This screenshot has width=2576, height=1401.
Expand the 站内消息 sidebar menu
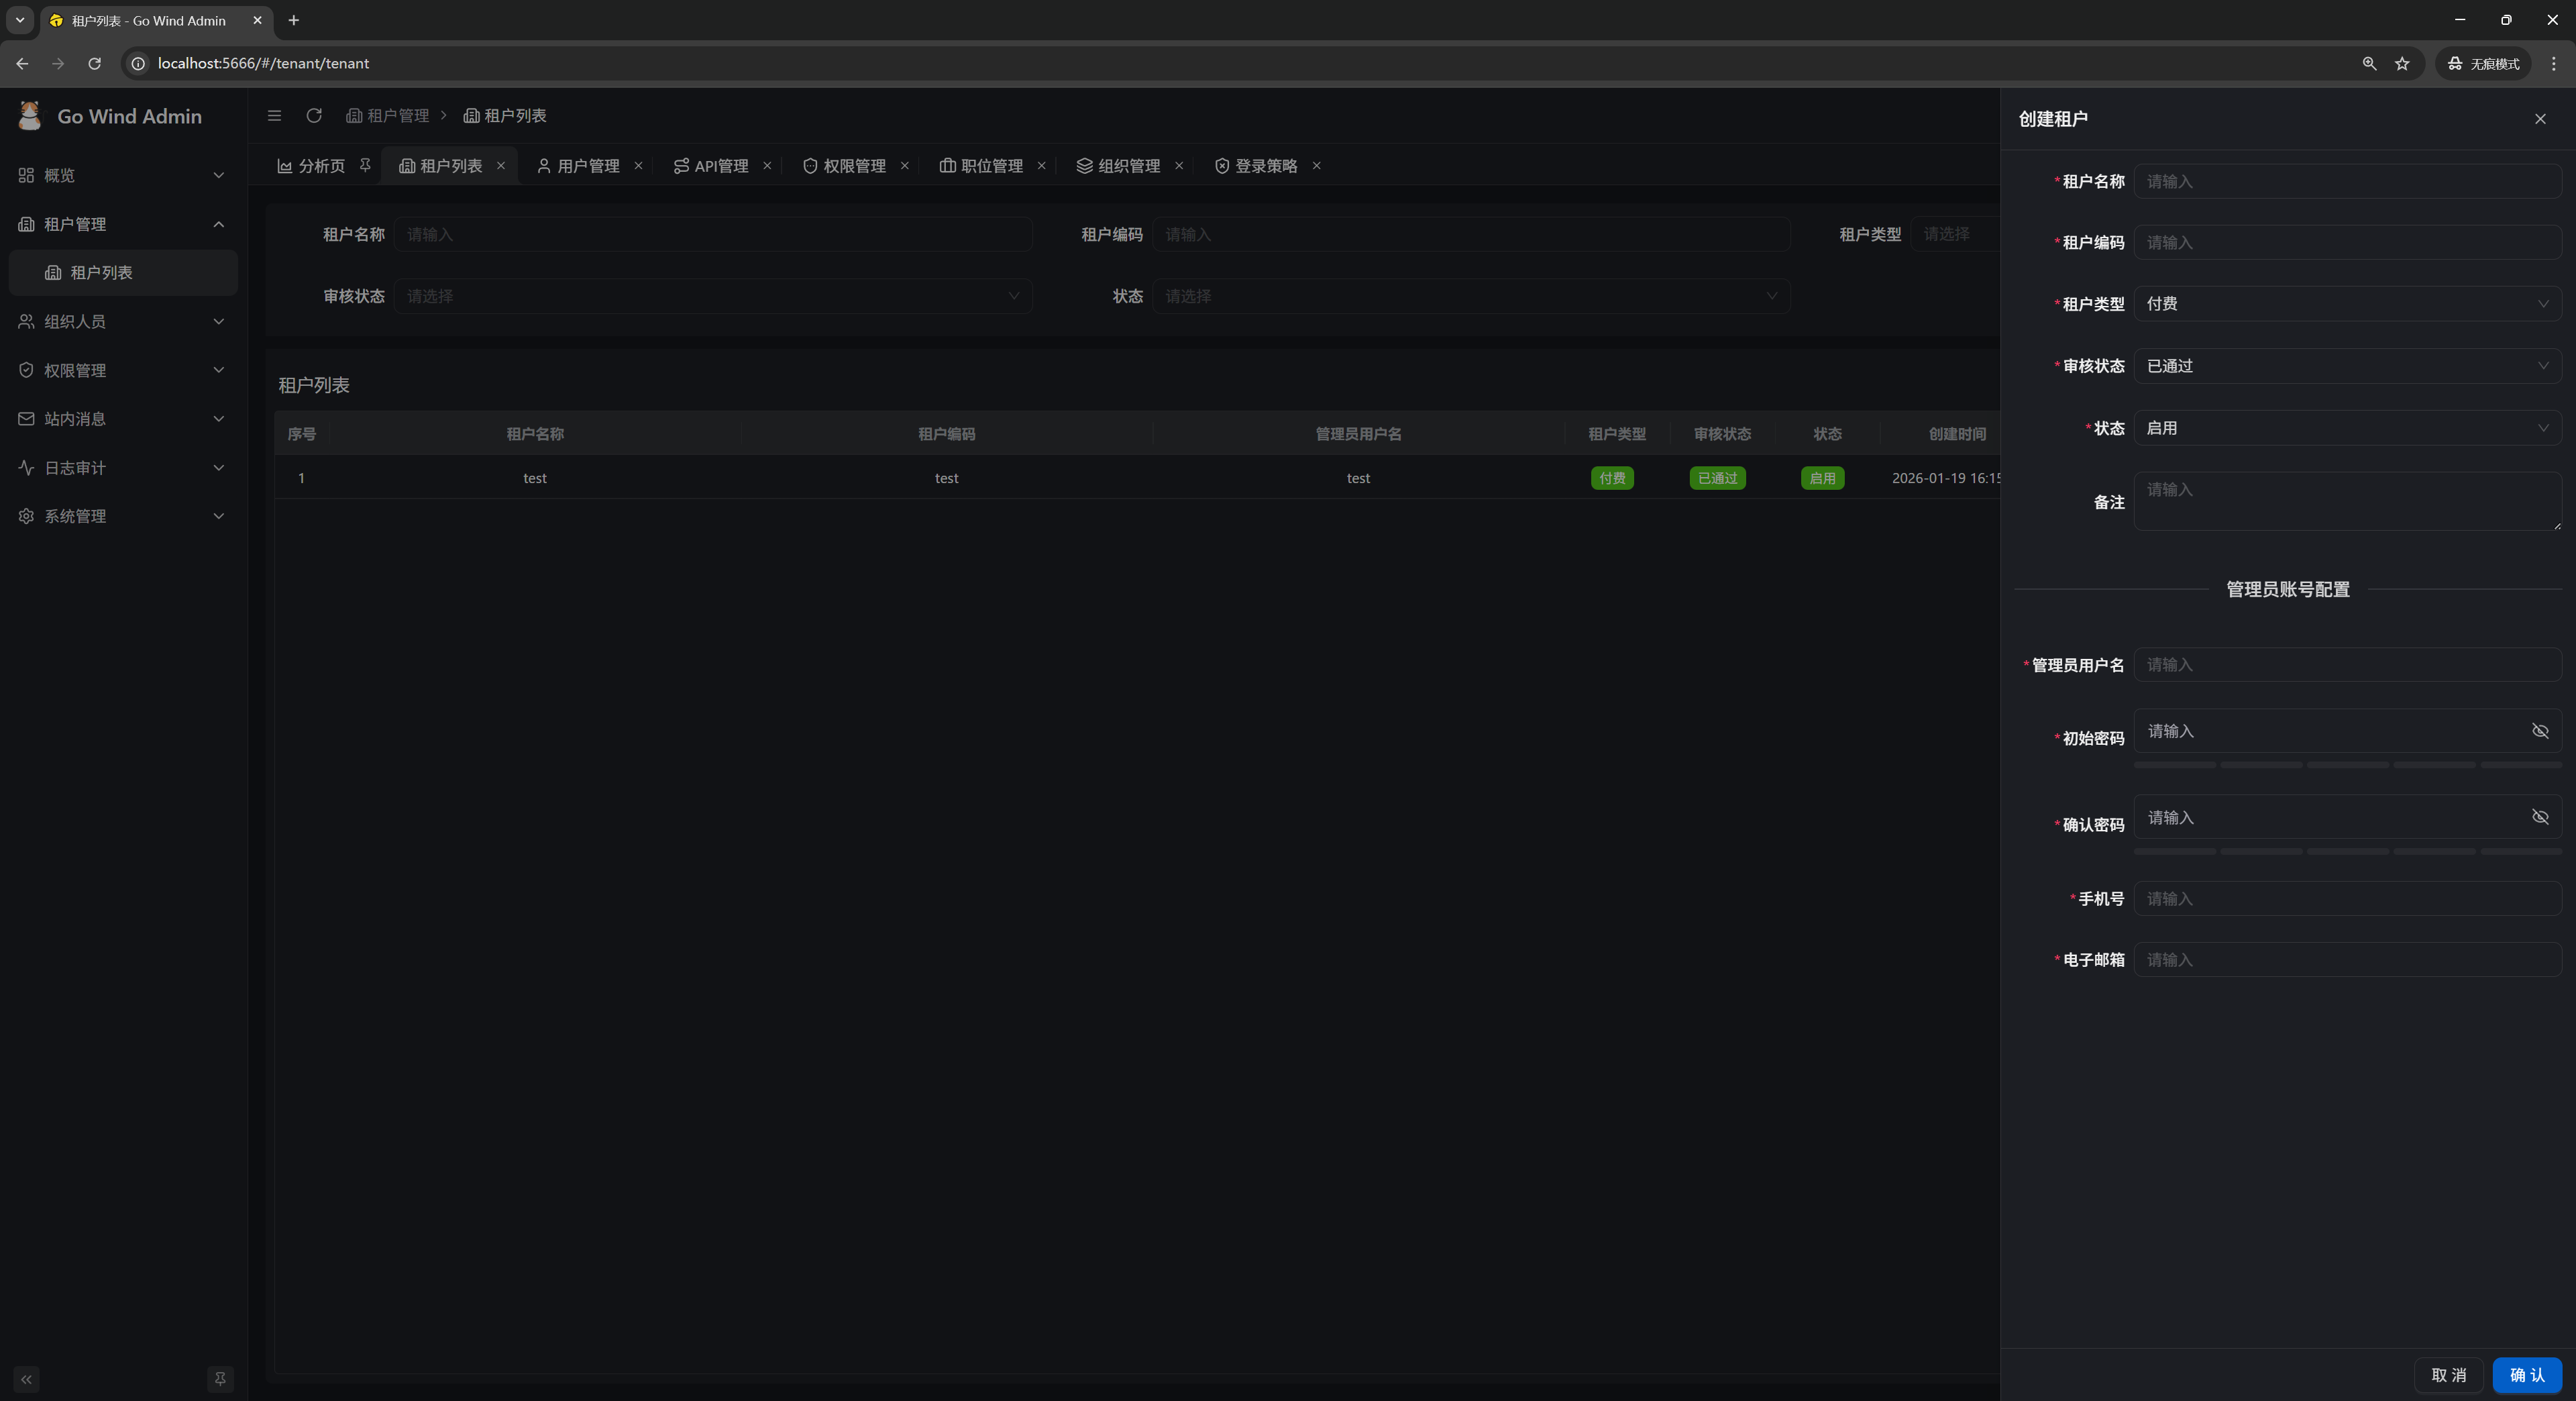(124, 418)
